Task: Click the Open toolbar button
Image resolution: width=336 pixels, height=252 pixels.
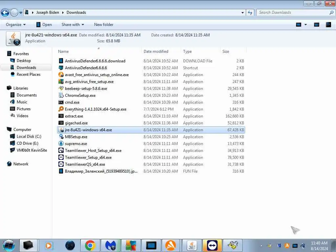Action: [44, 25]
